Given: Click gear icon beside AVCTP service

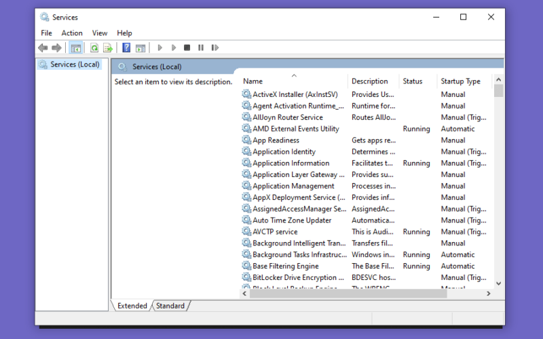Looking at the screenshot, I should pos(246,231).
